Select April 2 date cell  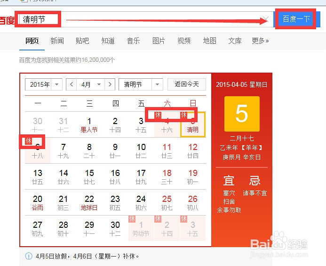click(x=115, y=125)
